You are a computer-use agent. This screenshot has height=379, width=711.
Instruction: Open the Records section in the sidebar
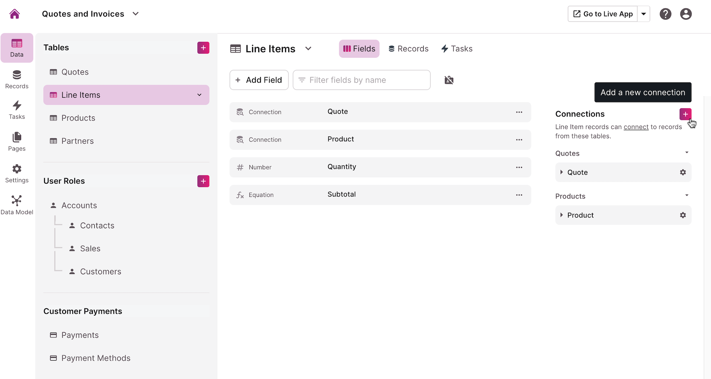[17, 79]
